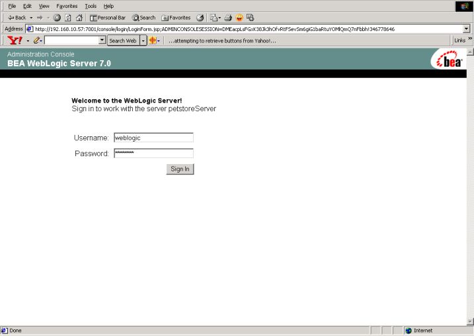This screenshot has height=336, width=474.
Task: Open the Edit menu
Action: tap(27, 6)
